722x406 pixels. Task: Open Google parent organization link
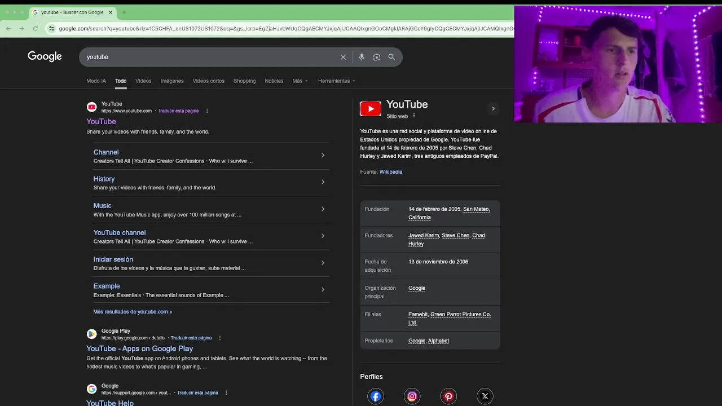[417, 288]
